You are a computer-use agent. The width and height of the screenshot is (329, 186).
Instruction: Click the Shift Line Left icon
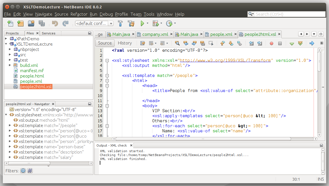251,43
